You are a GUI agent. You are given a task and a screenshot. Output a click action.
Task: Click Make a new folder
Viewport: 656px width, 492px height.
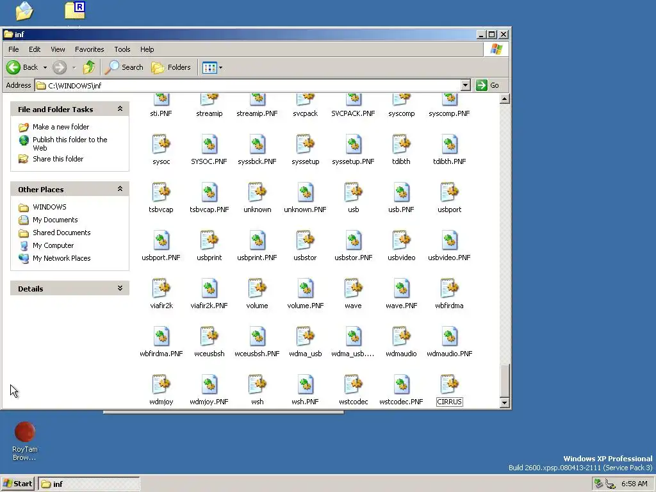(61, 127)
